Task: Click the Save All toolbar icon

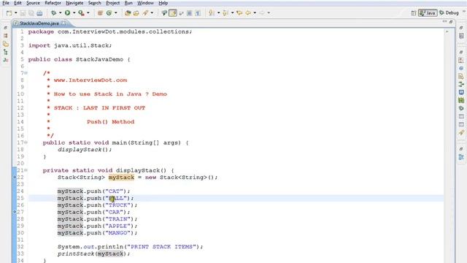Action: [31, 13]
